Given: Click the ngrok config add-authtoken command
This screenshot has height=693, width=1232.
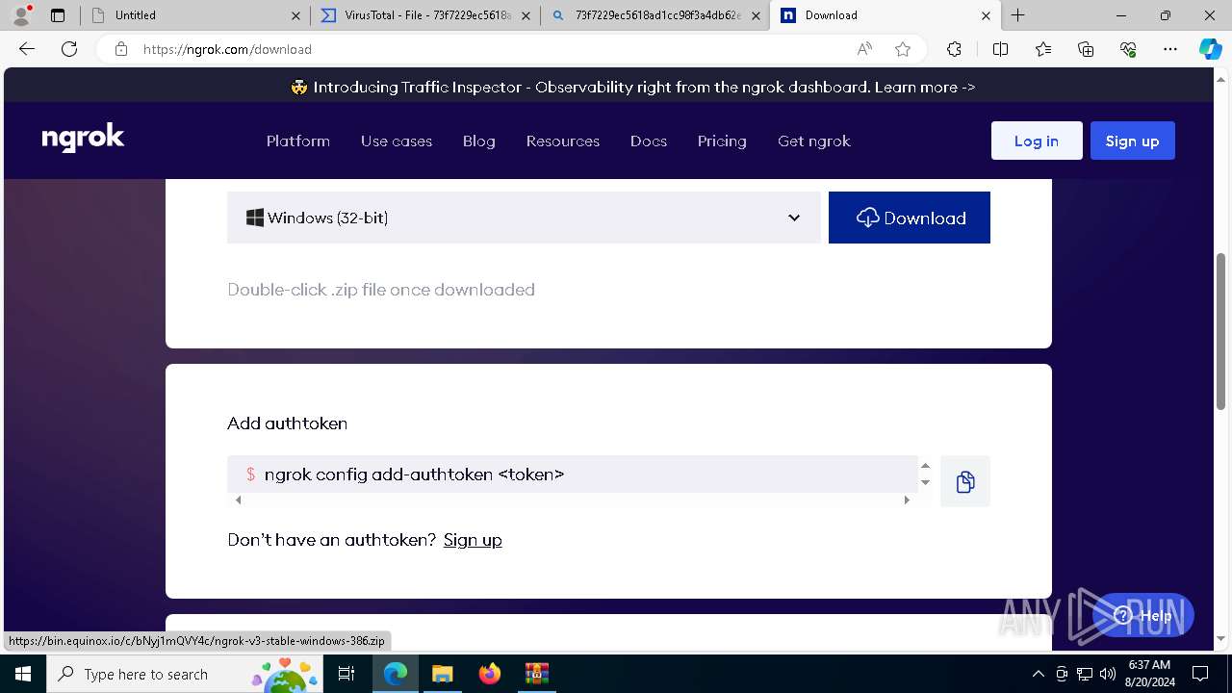Looking at the screenshot, I should click(414, 475).
